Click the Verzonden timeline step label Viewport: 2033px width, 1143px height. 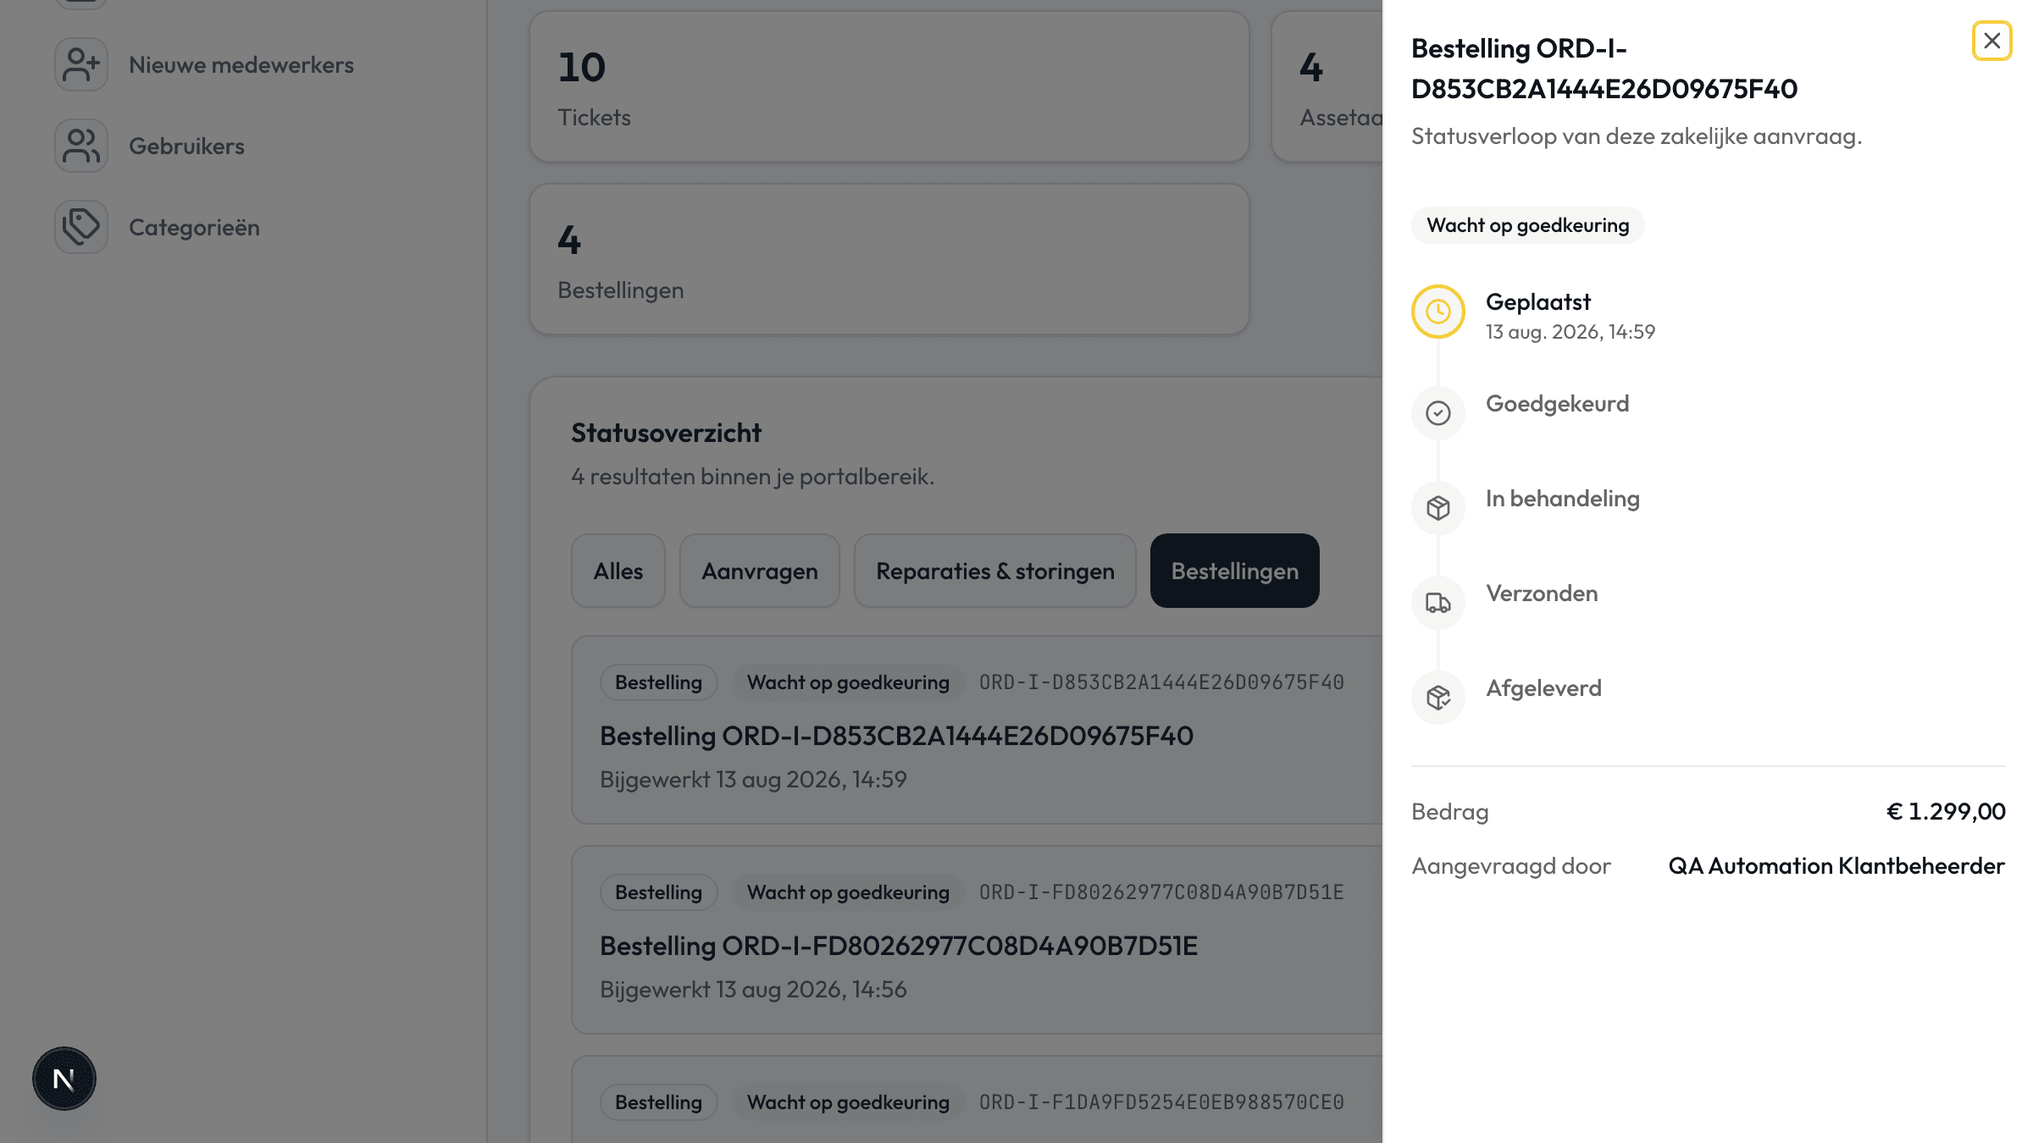1542,593
